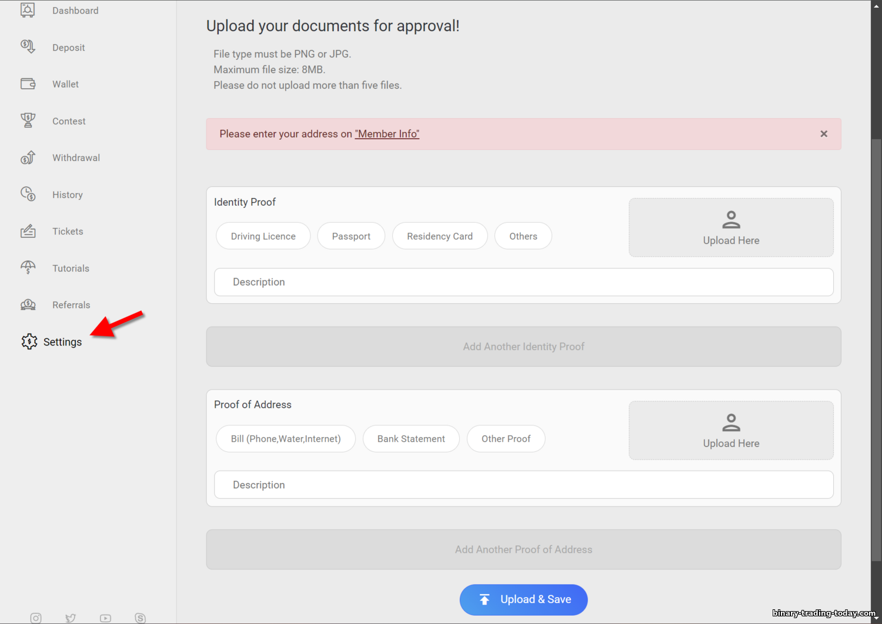
Task: Open the Deposit page icon
Action: click(x=28, y=47)
